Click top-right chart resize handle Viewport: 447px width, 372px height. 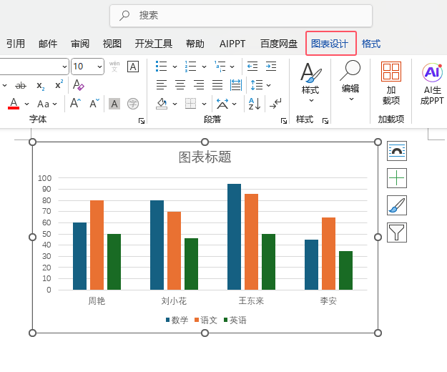pos(378,142)
